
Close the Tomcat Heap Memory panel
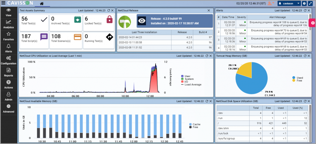(309, 56)
